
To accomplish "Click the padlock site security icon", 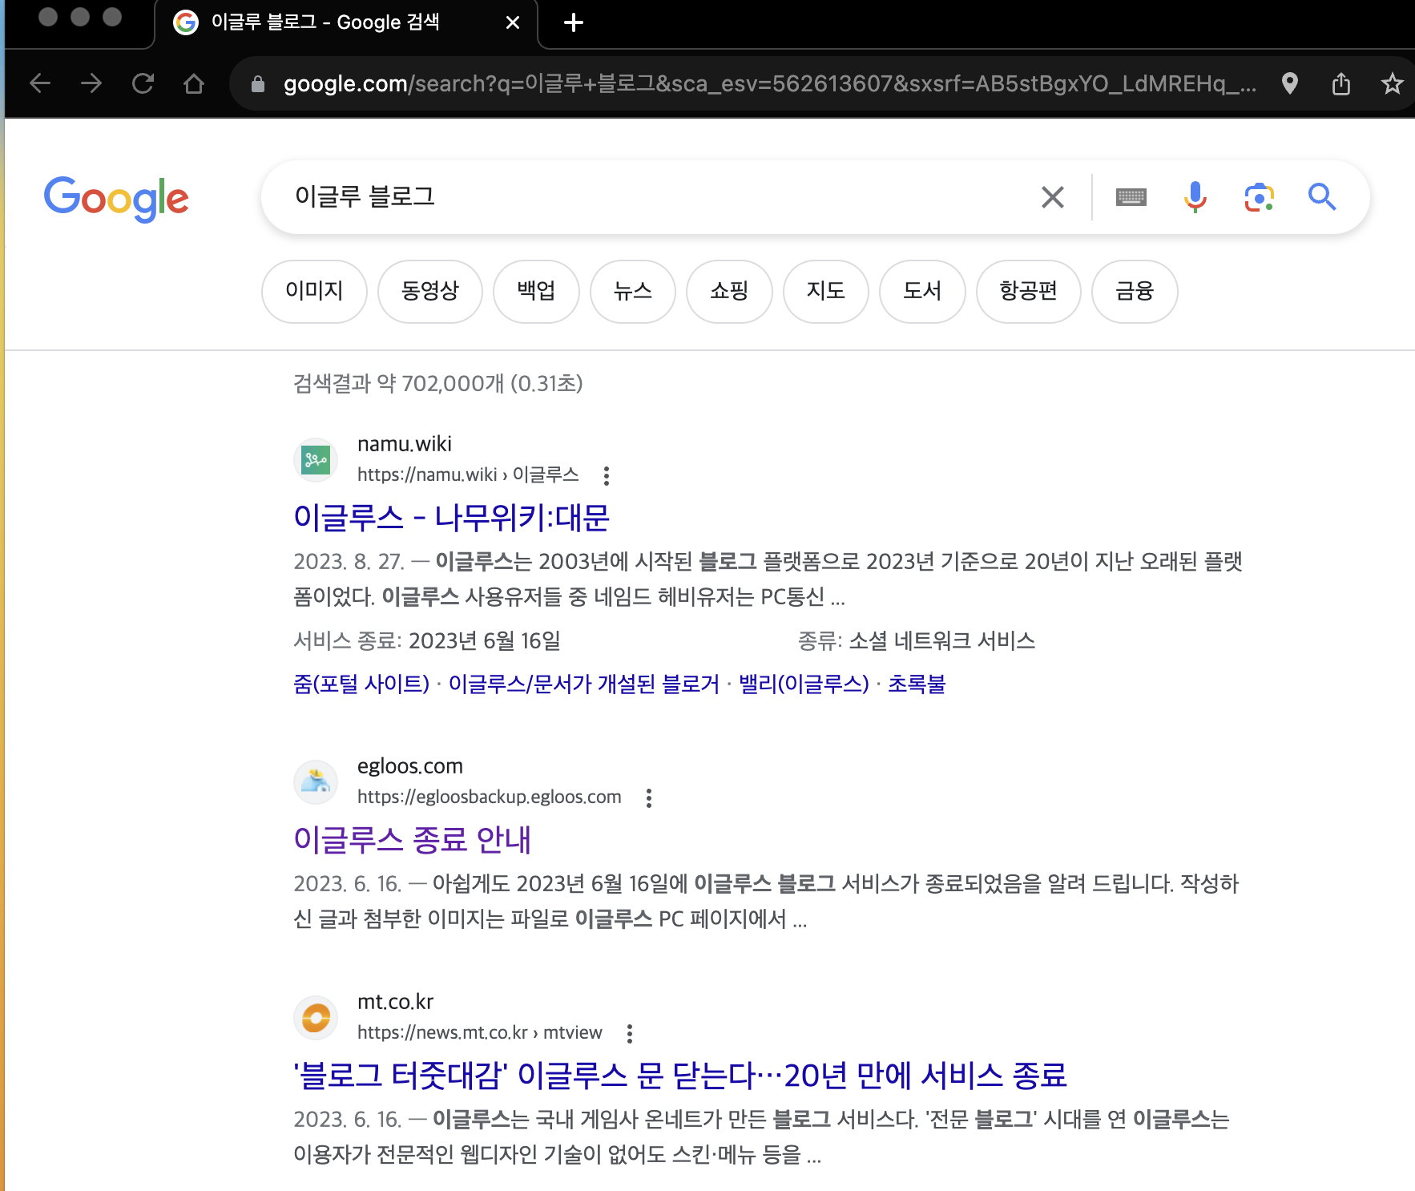I will coord(258,83).
